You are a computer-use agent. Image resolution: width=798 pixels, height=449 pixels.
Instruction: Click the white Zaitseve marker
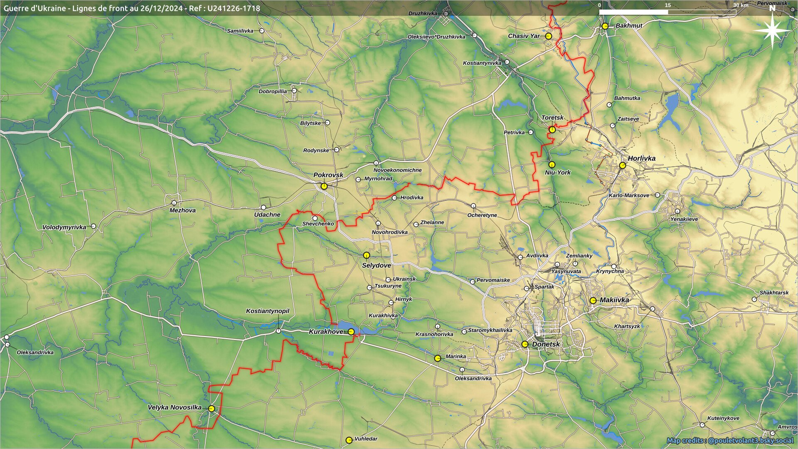click(613, 125)
